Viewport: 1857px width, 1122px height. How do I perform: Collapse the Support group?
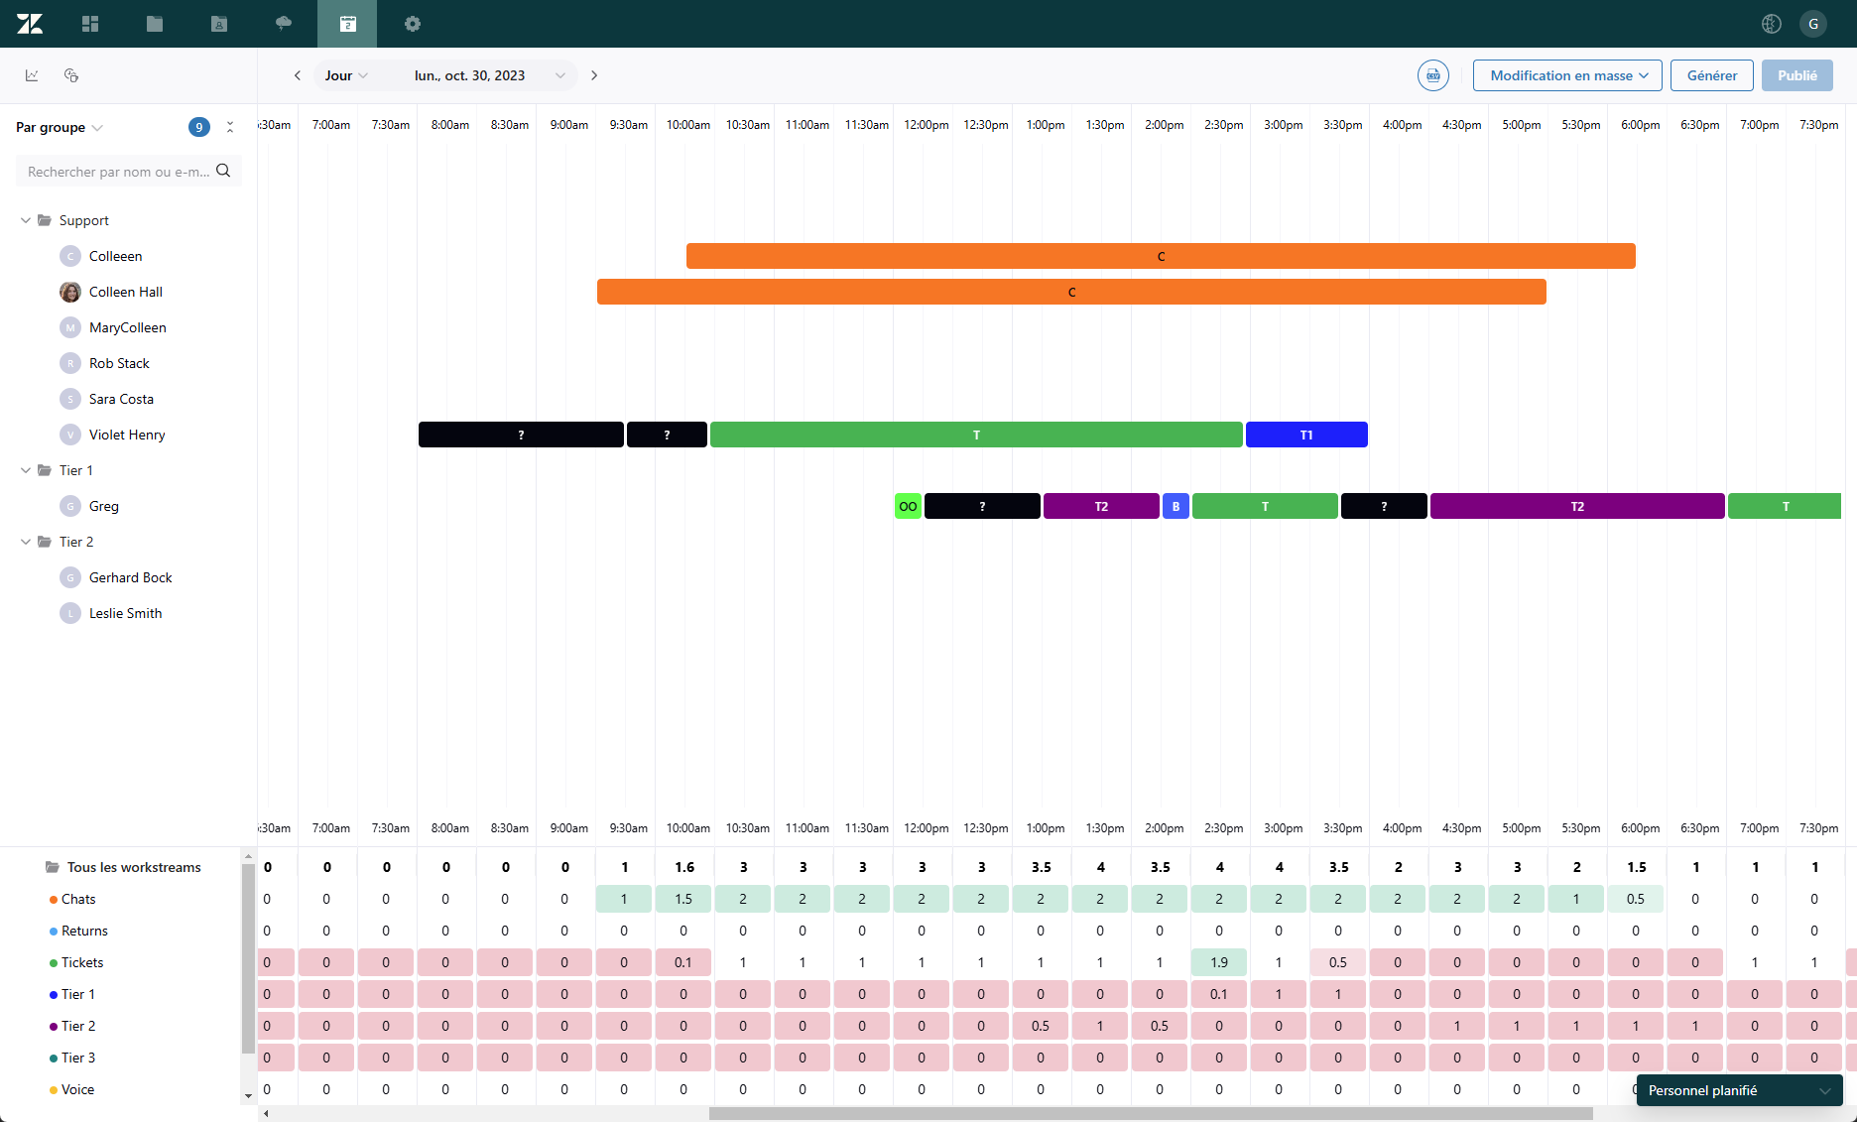coord(26,220)
